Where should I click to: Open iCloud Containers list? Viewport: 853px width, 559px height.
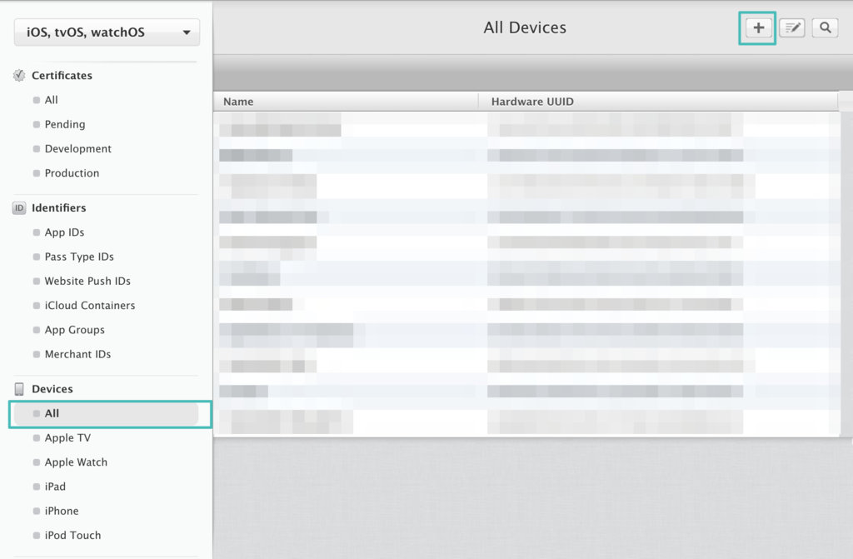[90, 306]
